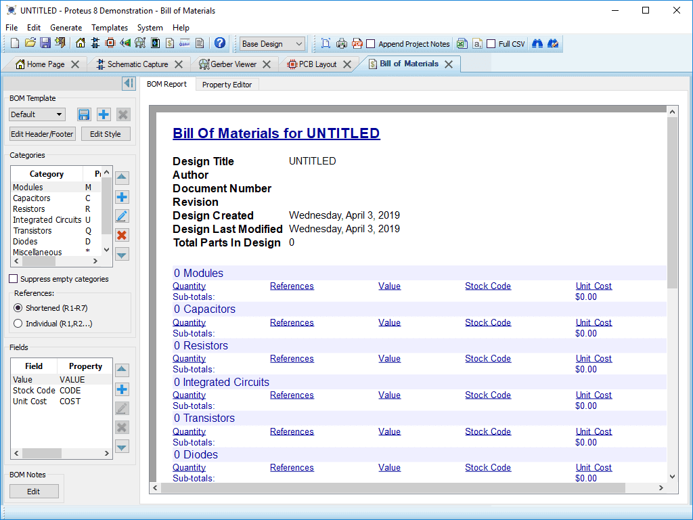
Task: Move the selected category down
Action: coord(122,255)
